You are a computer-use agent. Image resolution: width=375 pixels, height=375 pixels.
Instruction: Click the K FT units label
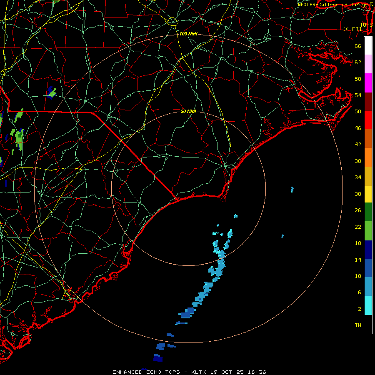(352, 29)
